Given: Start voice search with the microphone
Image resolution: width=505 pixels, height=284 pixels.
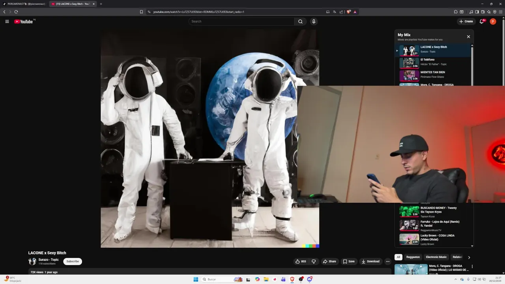Looking at the screenshot, I should (314, 21).
